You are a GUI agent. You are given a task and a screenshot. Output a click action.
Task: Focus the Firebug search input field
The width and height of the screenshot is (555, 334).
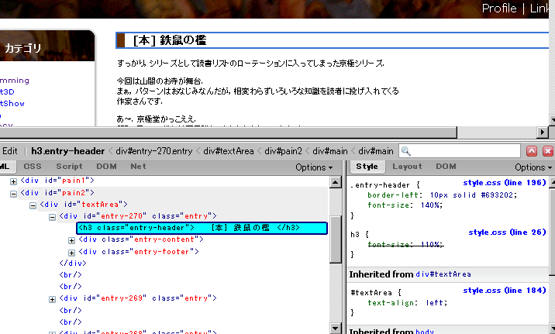click(x=460, y=151)
